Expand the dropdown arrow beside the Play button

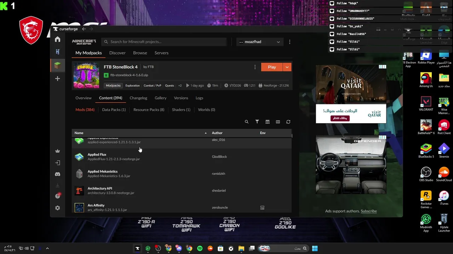287,67
